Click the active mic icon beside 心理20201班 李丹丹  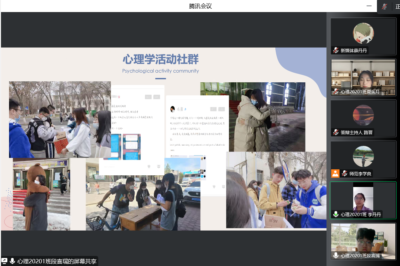(336, 214)
